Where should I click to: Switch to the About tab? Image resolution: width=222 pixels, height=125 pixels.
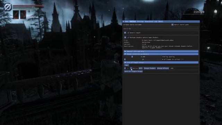pos(161,22)
